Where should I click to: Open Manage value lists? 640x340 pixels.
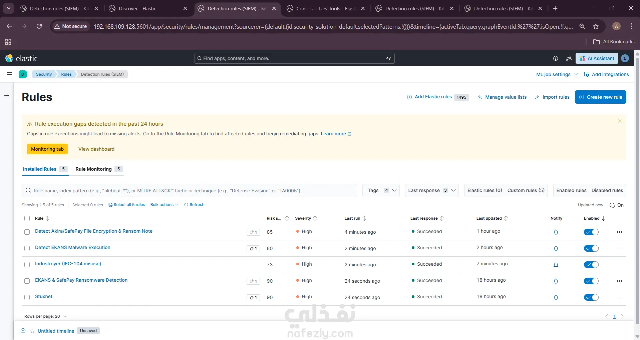click(502, 97)
